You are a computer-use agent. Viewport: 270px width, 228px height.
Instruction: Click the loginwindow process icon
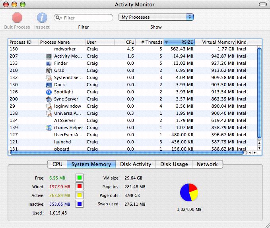tap(49, 106)
